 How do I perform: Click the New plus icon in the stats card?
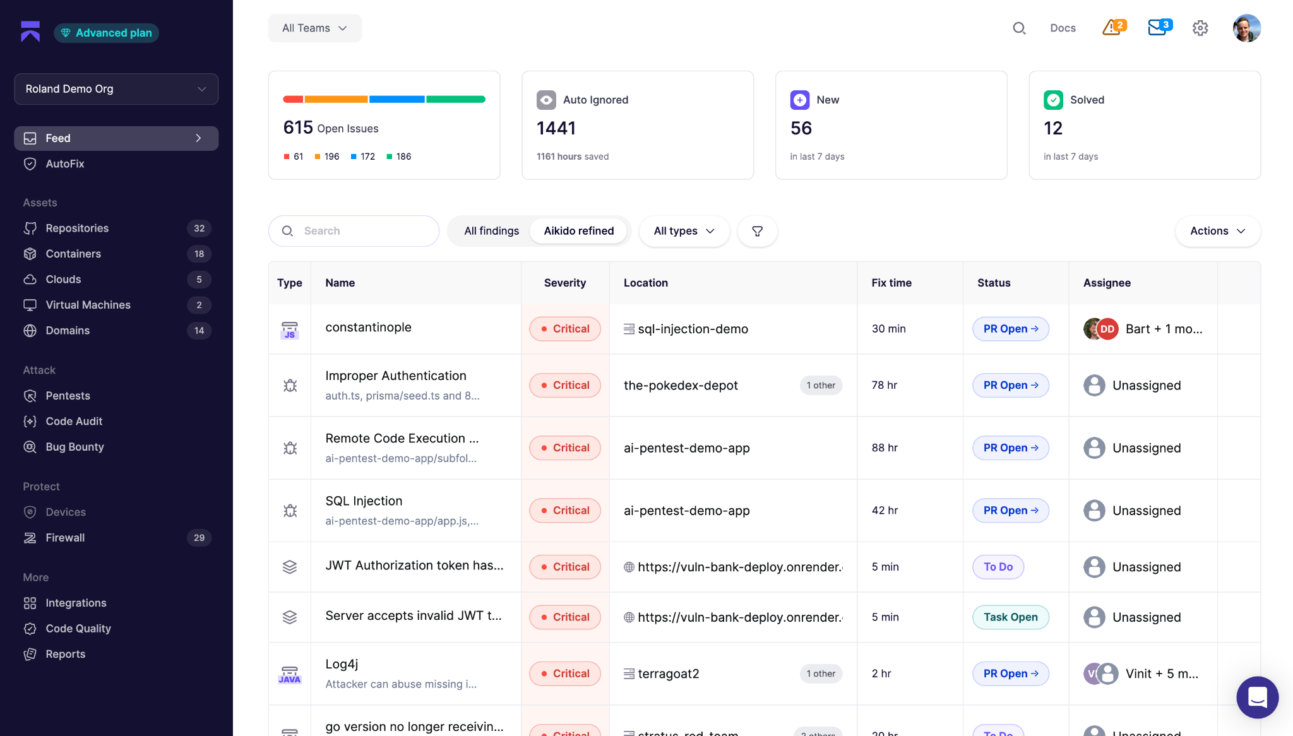coord(800,100)
